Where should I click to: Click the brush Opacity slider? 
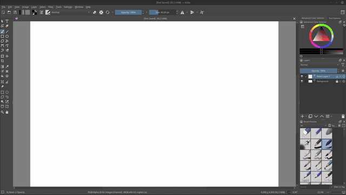pos(128,12)
